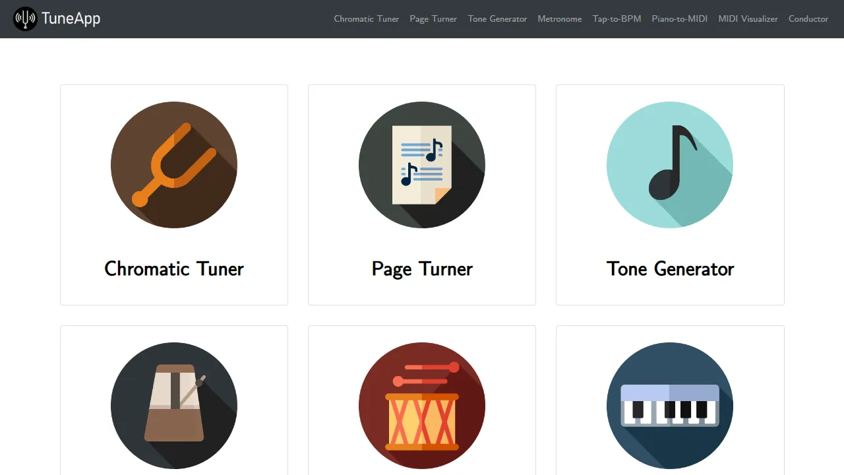Select Page Turner in the top menu
Screen dimensions: 844x475
(433, 19)
